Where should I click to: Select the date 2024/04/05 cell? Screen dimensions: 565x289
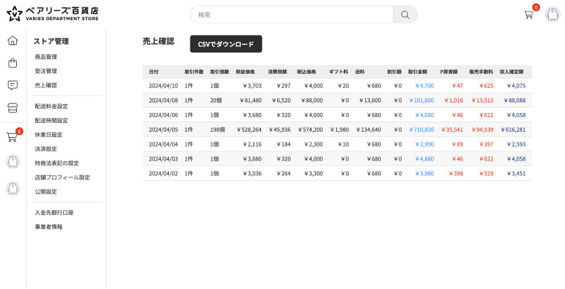pos(163,130)
